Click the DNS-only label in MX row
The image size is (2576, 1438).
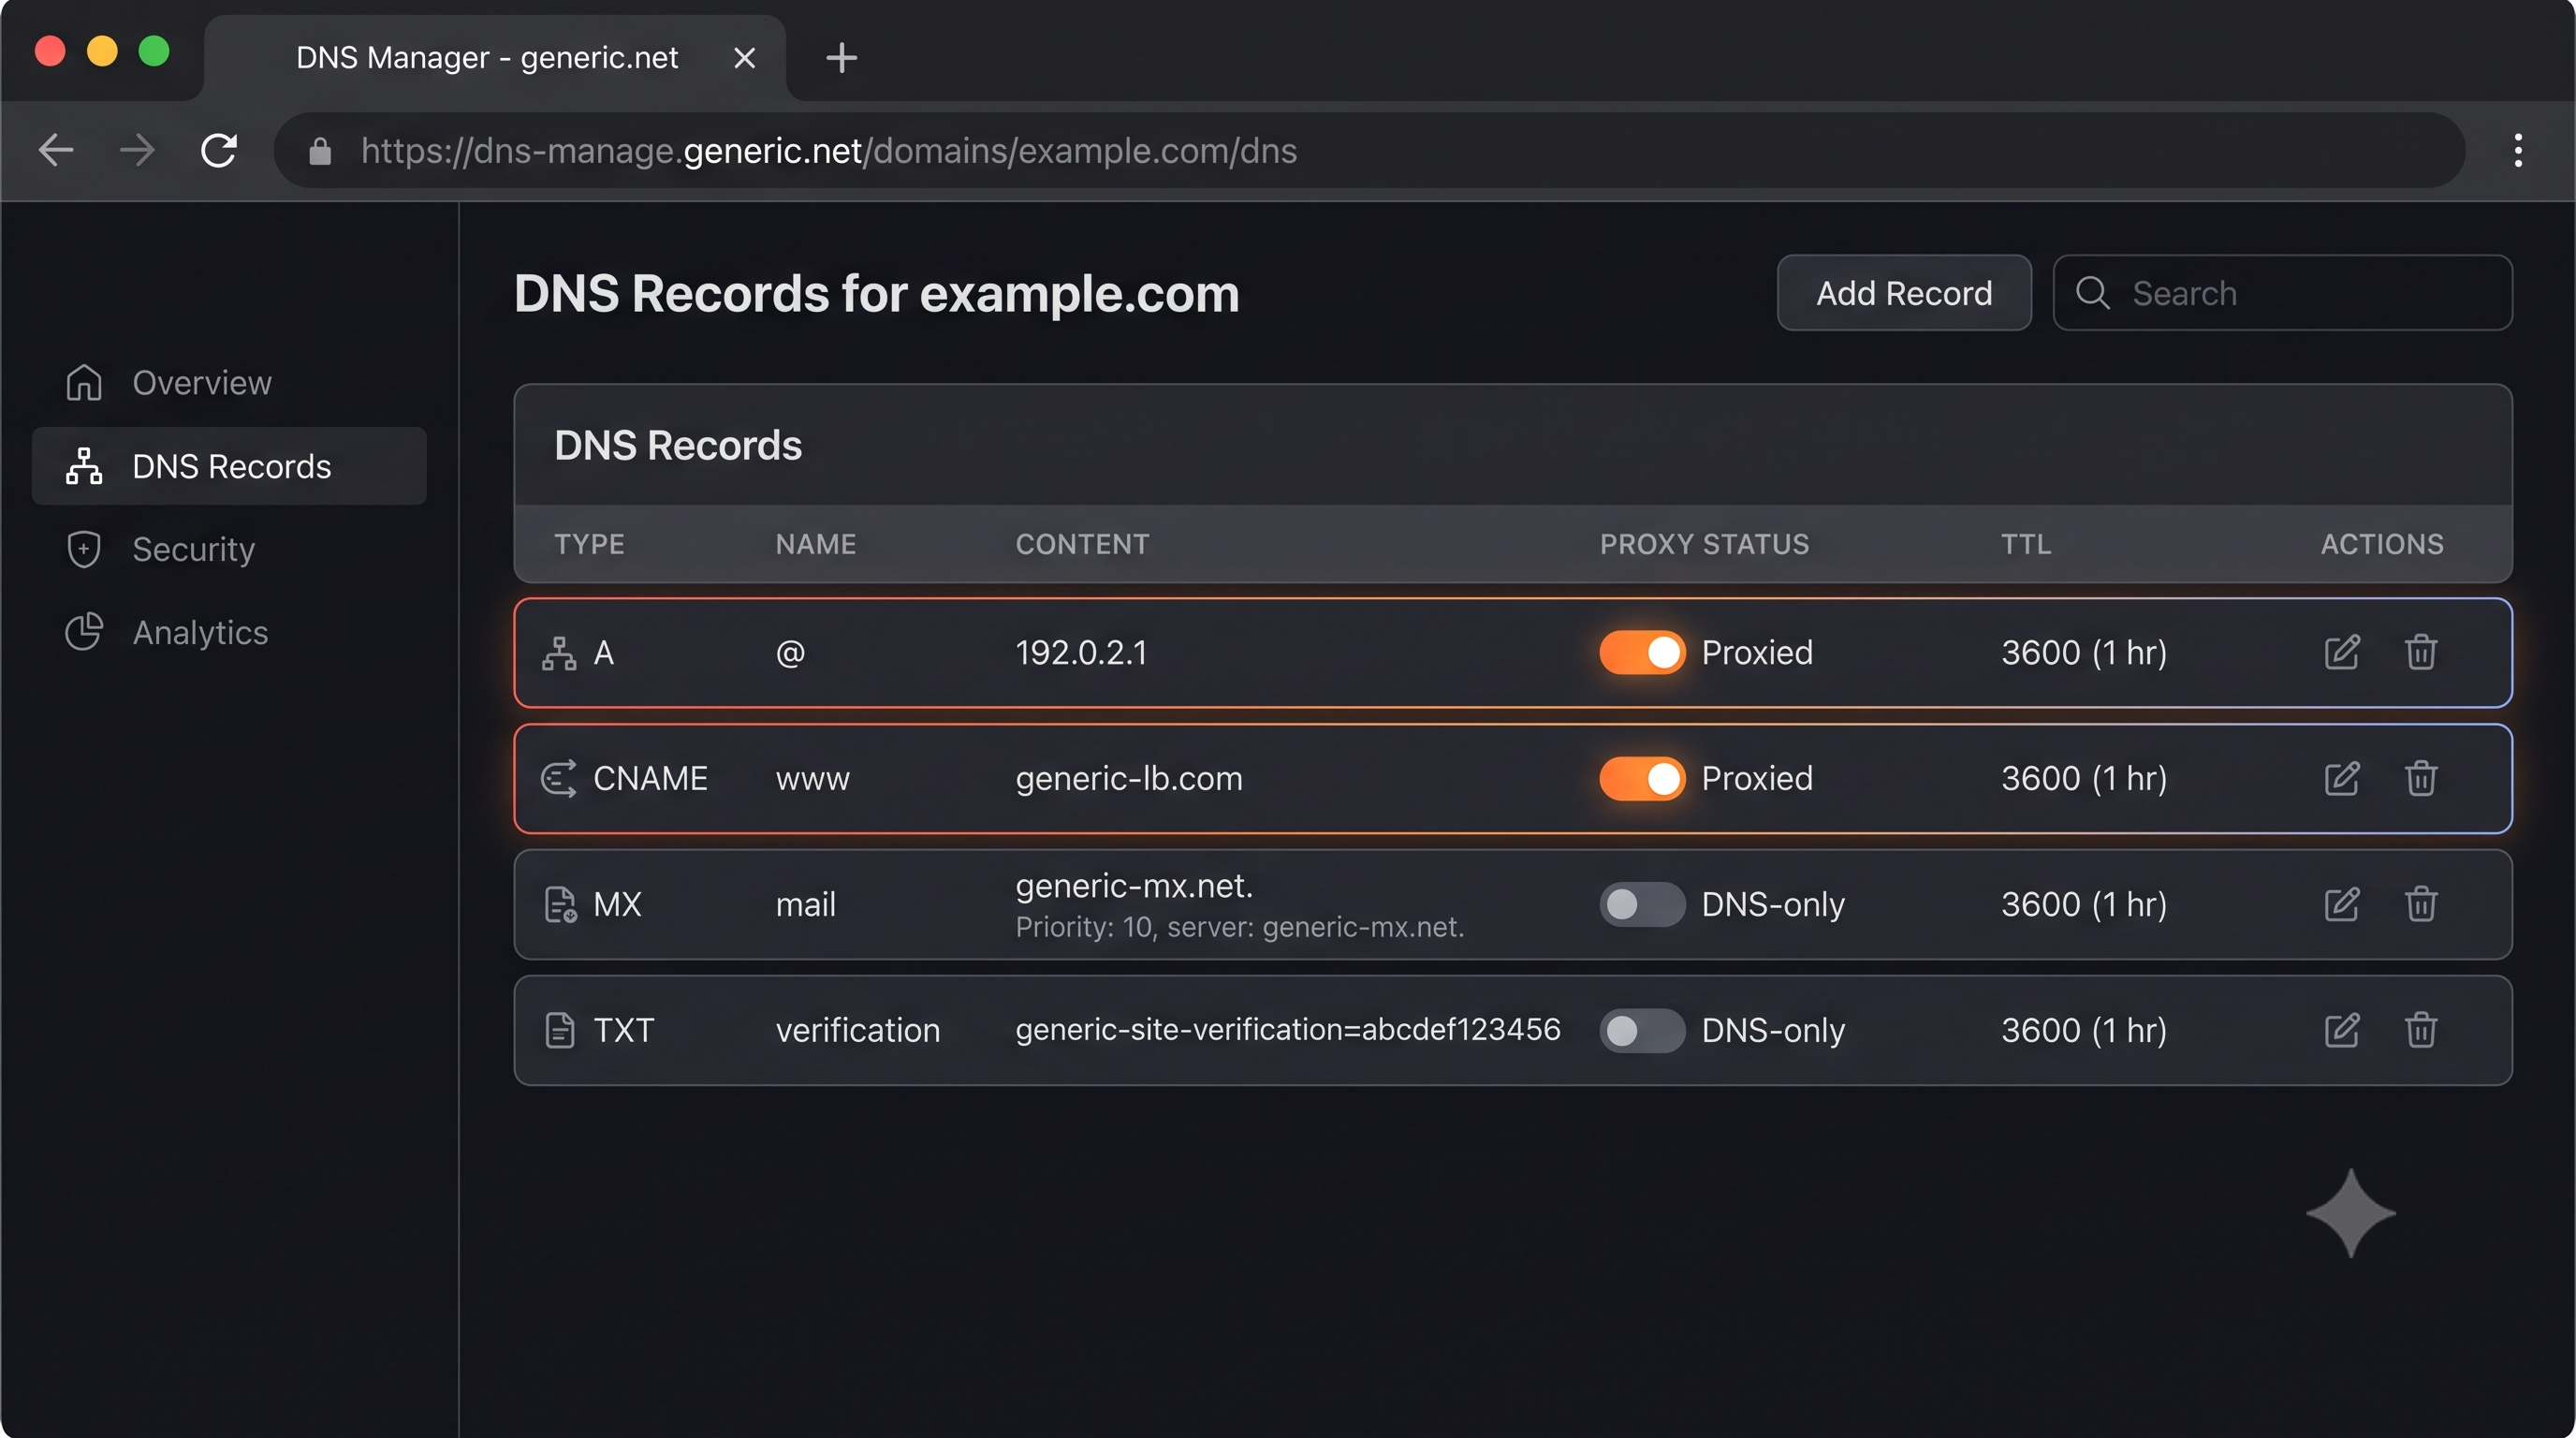(1773, 905)
